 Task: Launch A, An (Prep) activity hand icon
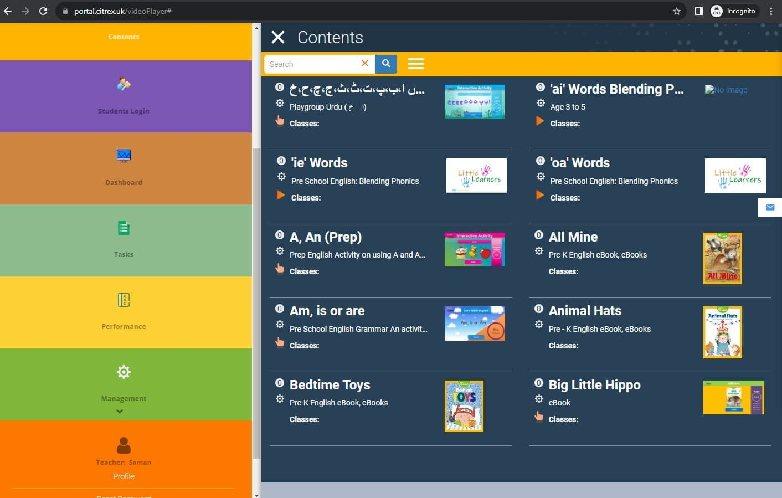point(280,269)
